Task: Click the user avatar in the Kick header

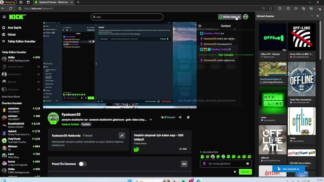Action: click(245, 17)
